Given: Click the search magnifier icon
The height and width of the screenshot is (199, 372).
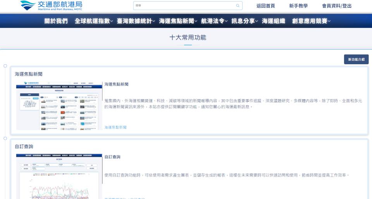Looking at the screenshot, I should [x=238, y=6].
